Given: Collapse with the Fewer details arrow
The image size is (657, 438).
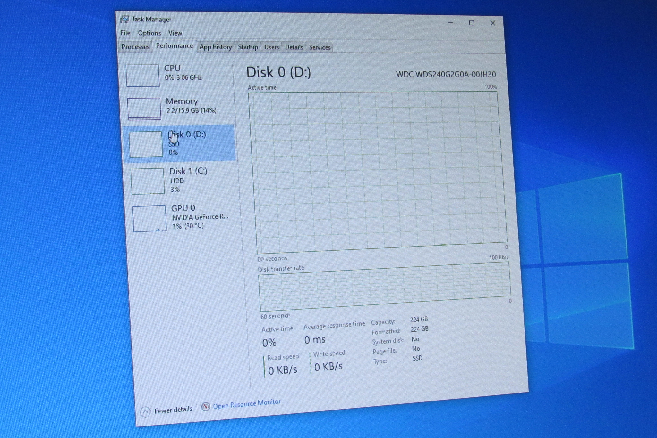Looking at the screenshot, I should pos(145,412).
